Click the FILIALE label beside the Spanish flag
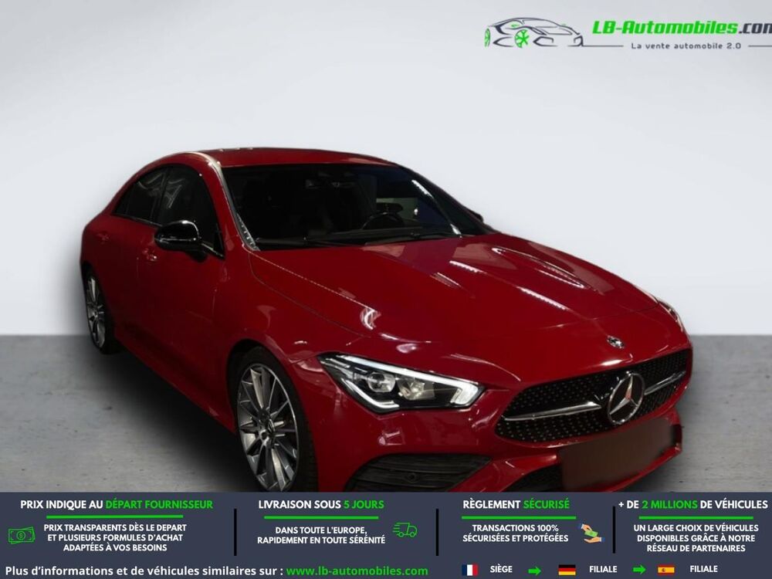This screenshot has width=772, height=579. point(703,569)
